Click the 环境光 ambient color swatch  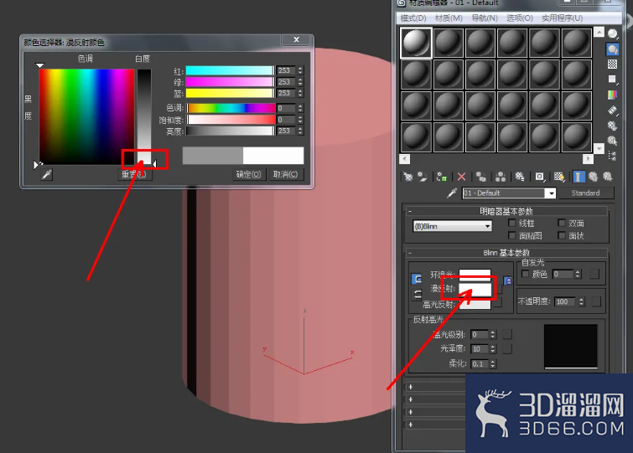(475, 274)
